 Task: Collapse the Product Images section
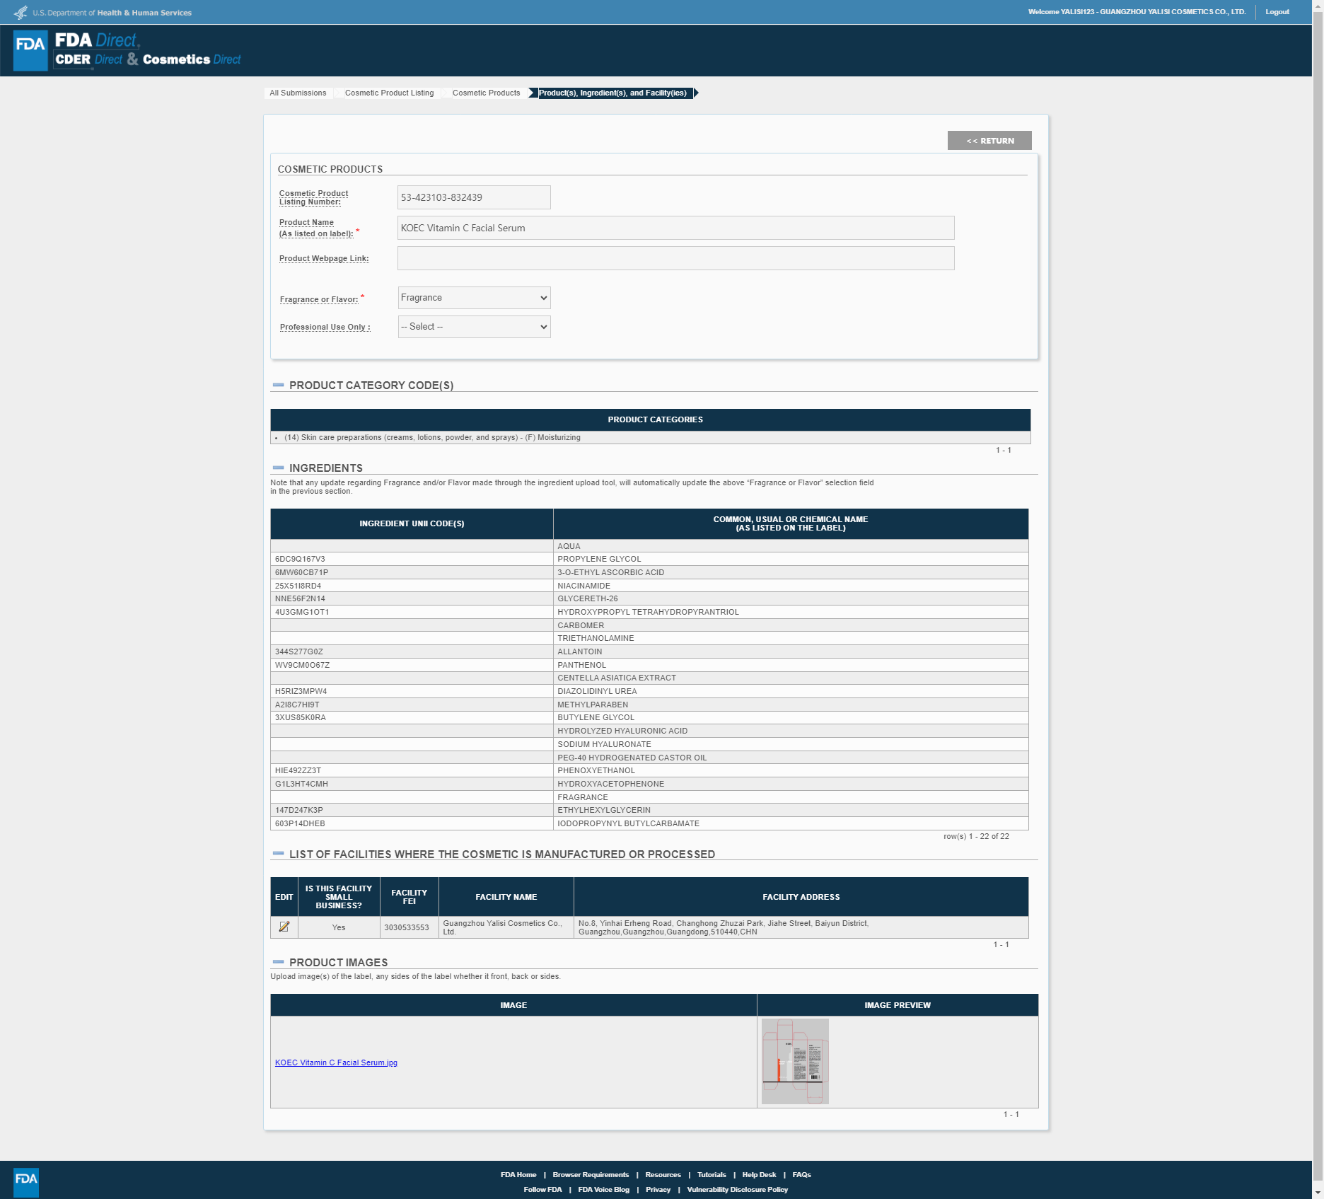click(x=279, y=962)
